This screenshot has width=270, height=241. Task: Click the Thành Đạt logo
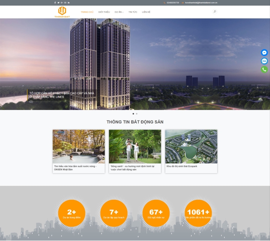tap(62, 12)
